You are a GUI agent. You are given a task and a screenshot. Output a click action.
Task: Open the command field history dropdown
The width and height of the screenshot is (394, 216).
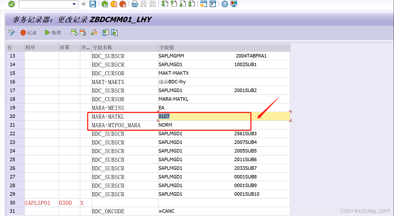74,4
